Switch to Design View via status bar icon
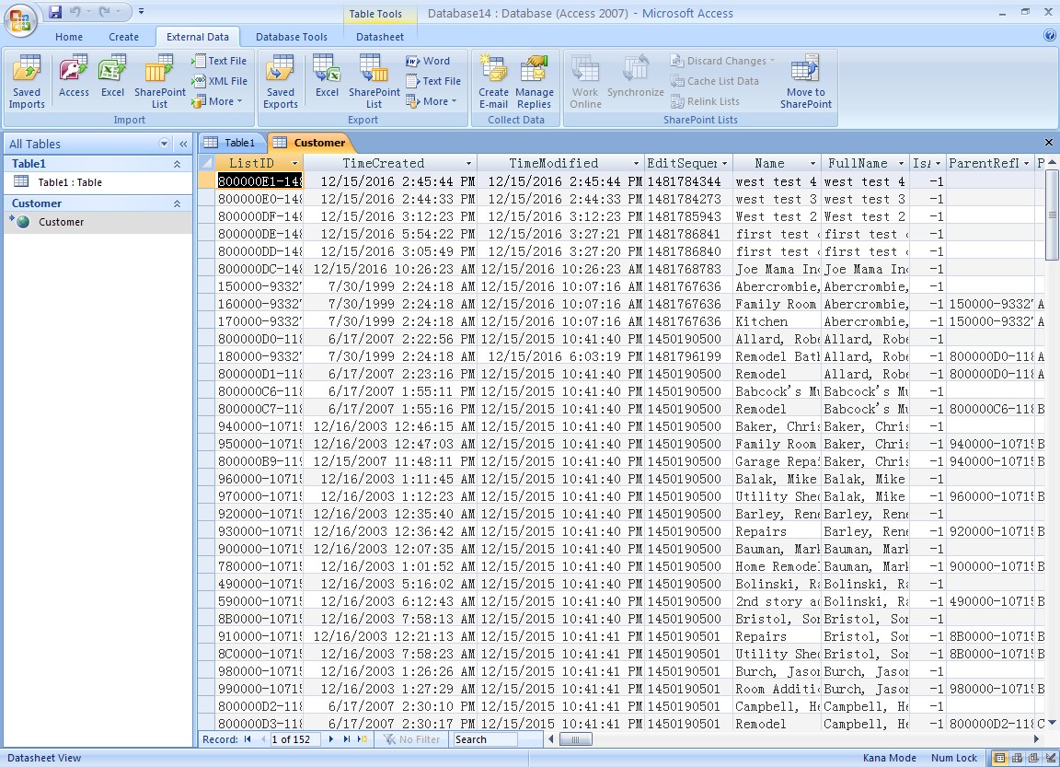The image size is (1060, 767). click(1050, 758)
